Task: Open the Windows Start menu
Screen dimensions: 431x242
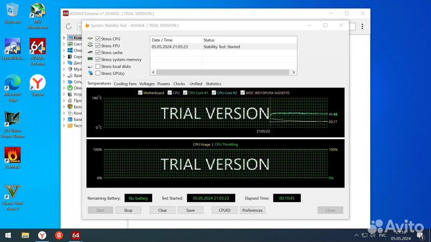Action: 8,235
